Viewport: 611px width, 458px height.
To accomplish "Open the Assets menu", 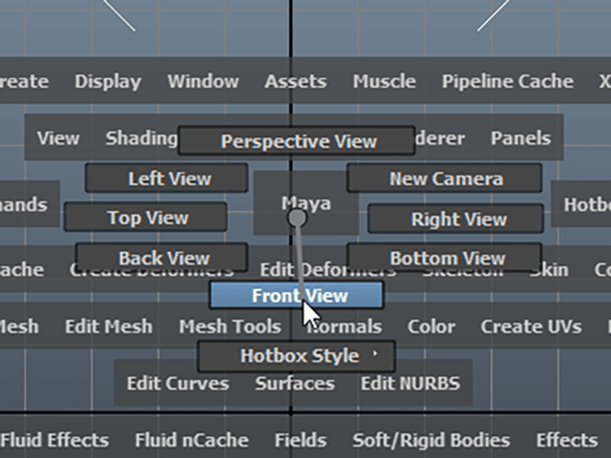I will [295, 81].
